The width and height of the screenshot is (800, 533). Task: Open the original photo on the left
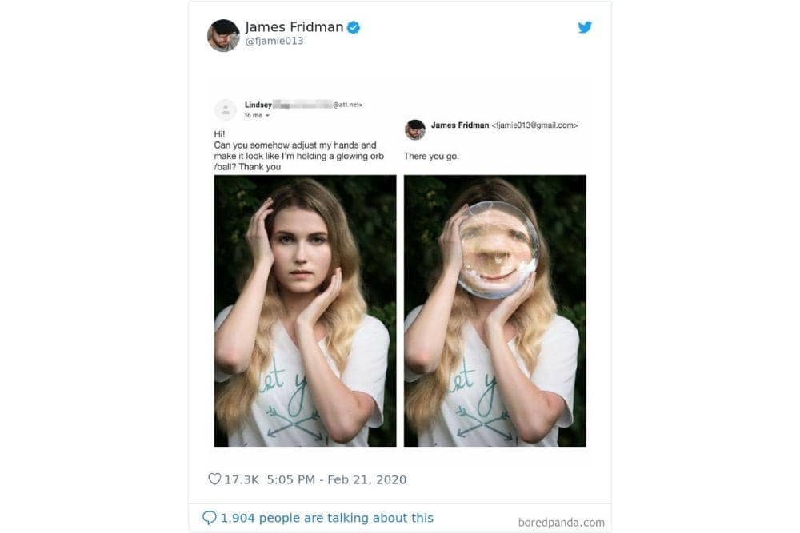pos(305,311)
